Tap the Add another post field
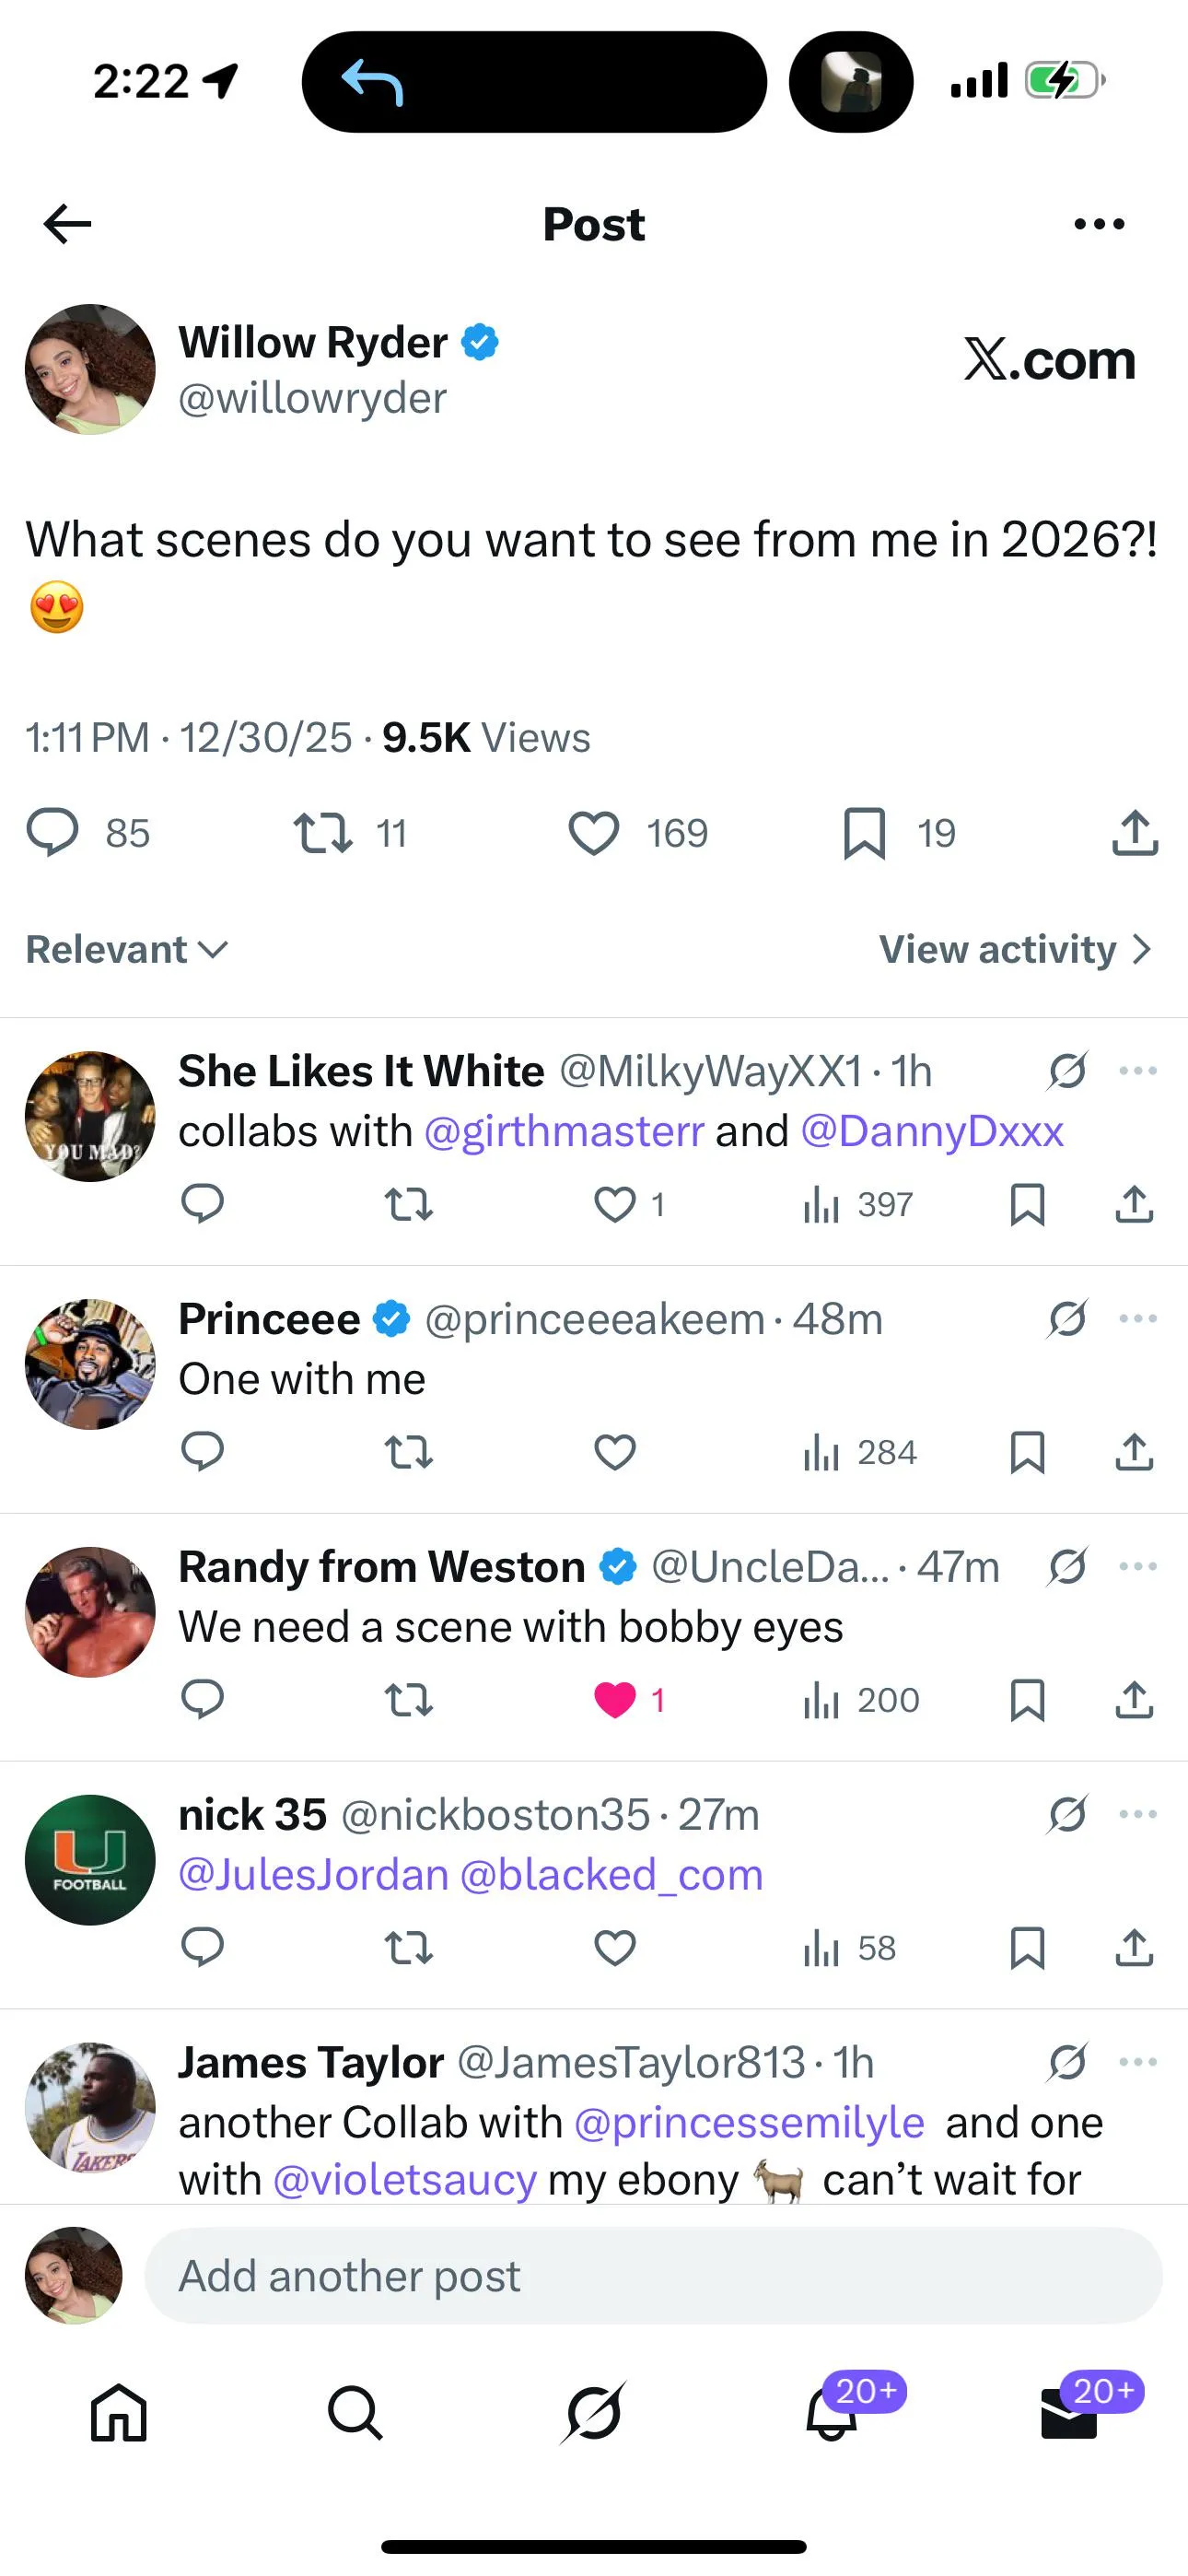The width and height of the screenshot is (1188, 2576). (x=652, y=2276)
